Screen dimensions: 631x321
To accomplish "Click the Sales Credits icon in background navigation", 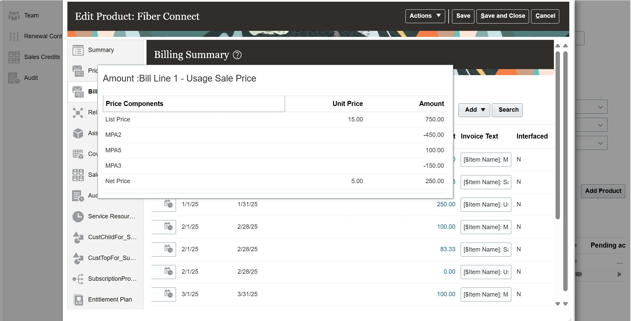I will tap(14, 57).
